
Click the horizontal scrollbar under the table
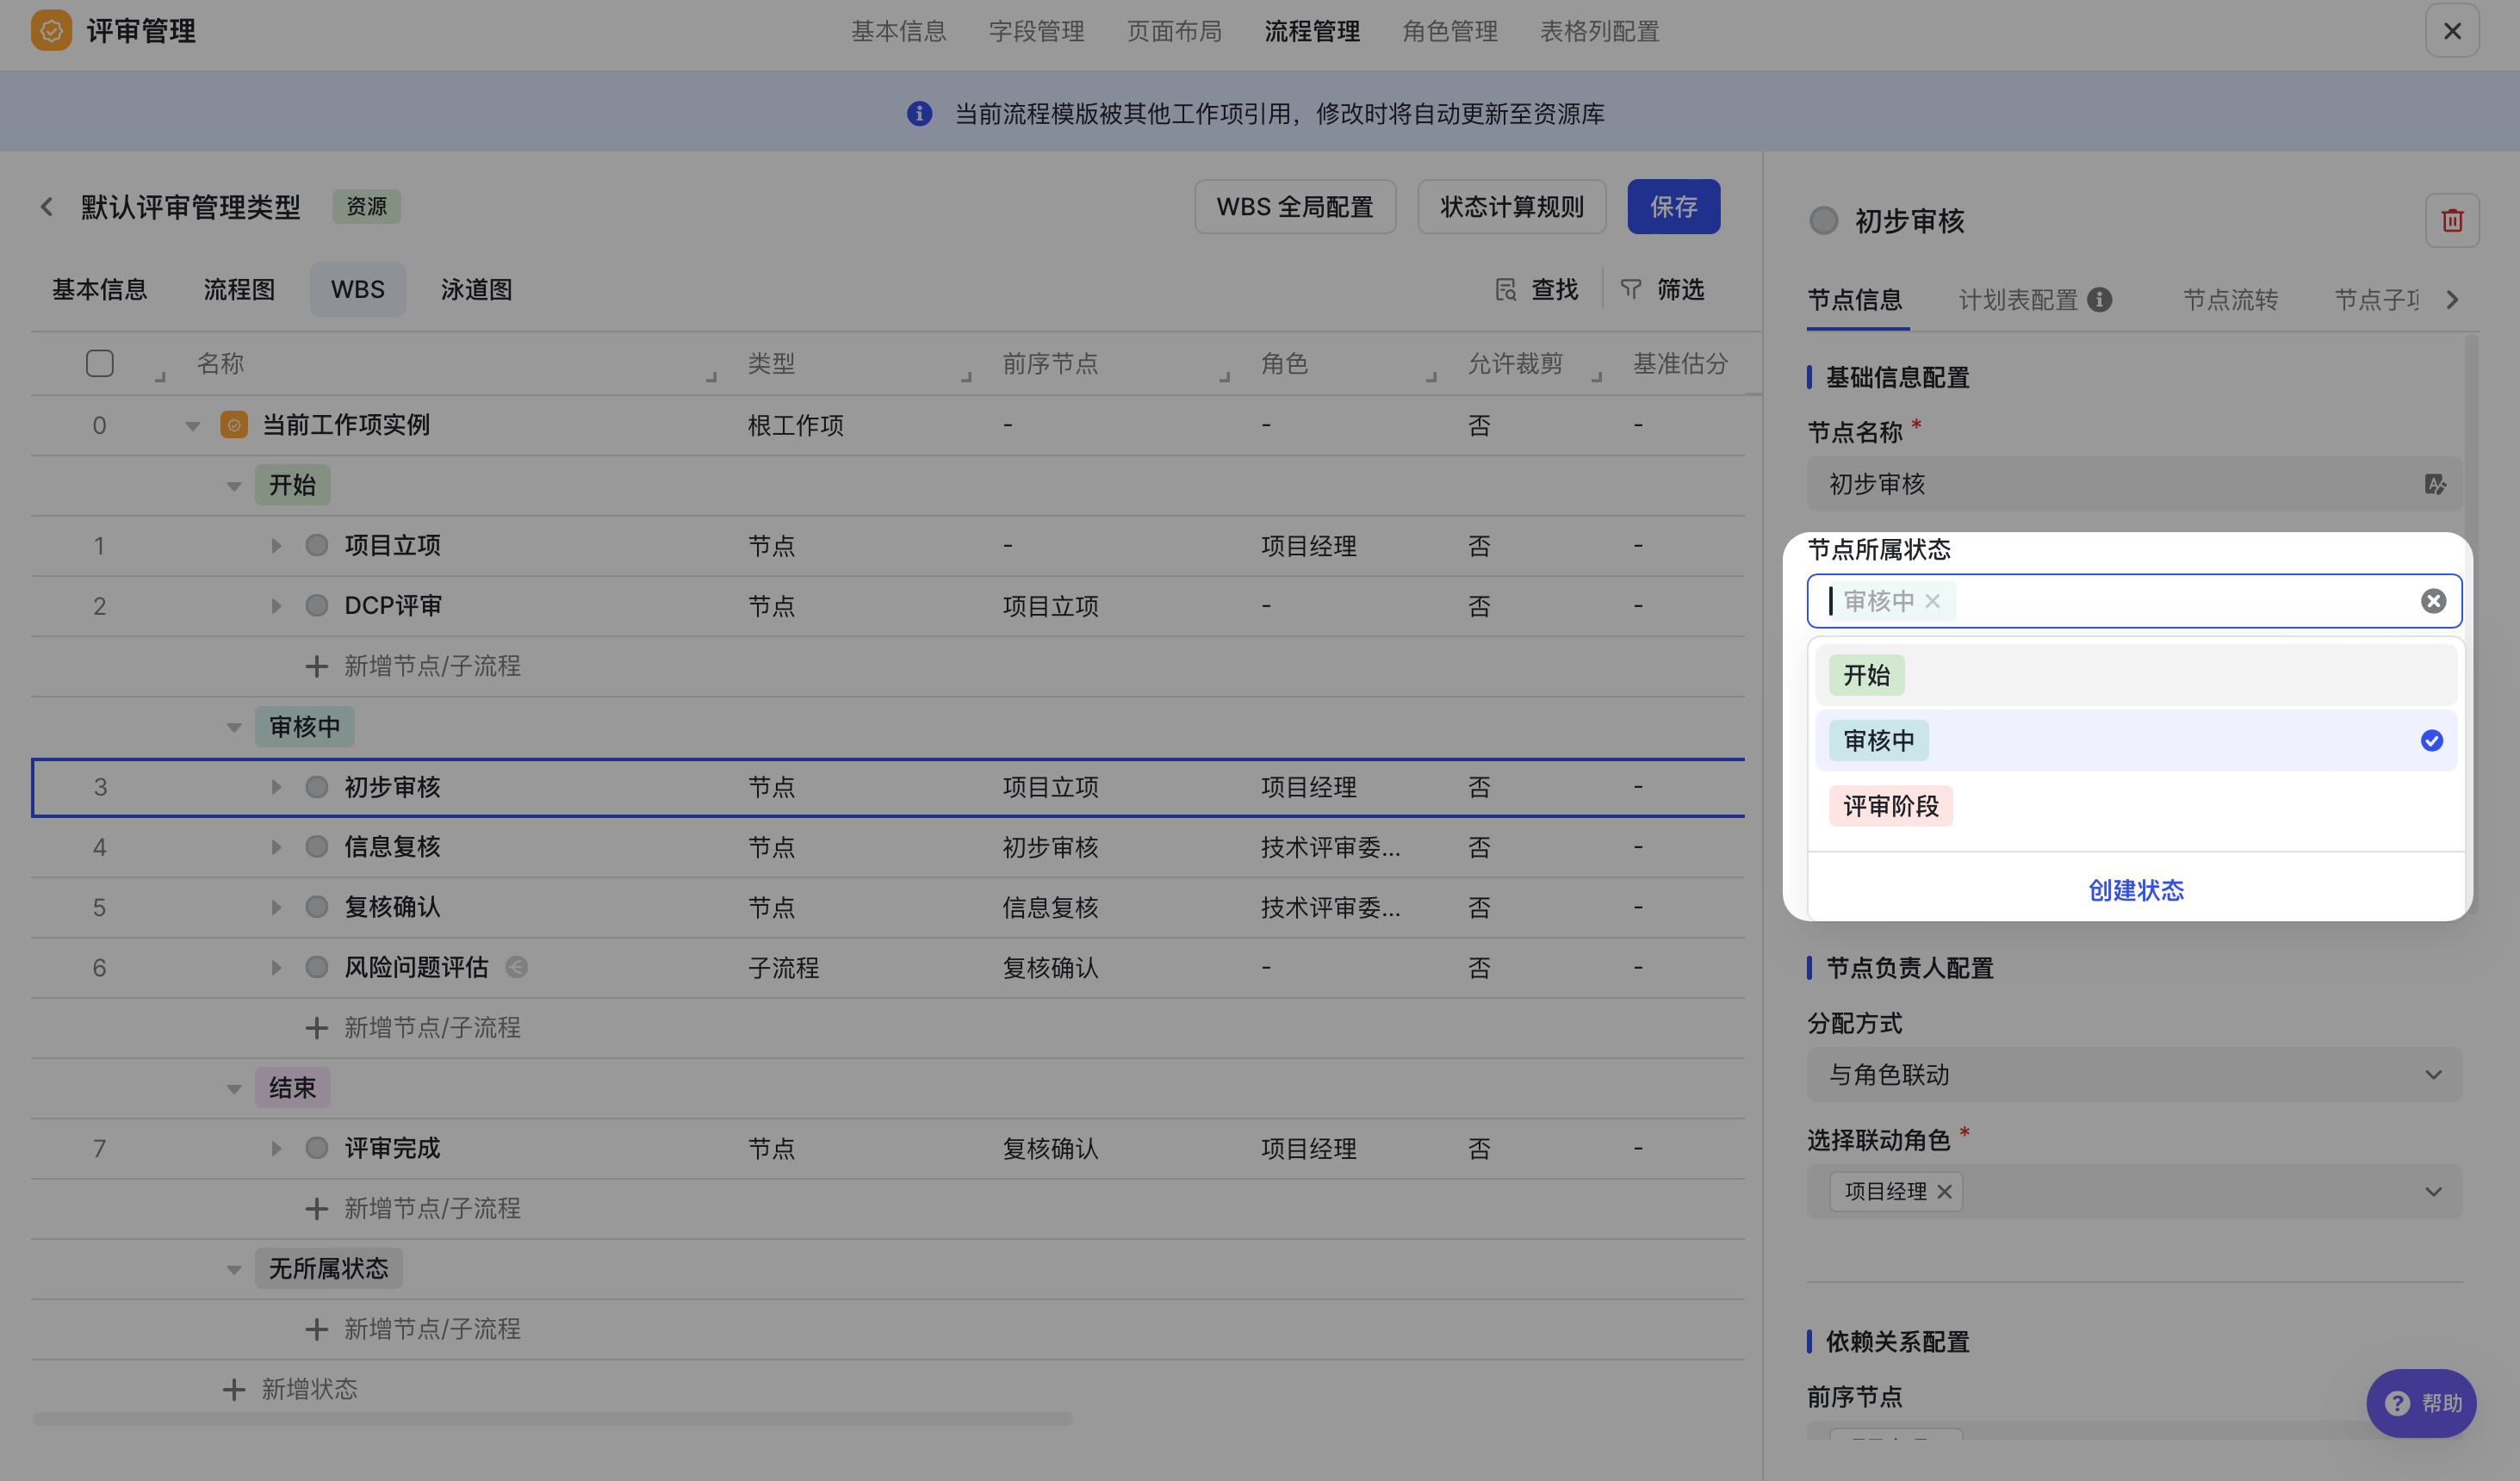click(551, 1419)
